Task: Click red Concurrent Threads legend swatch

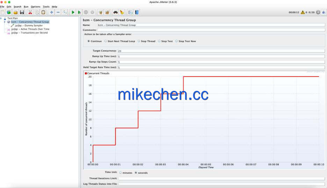Action: coord(86,73)
